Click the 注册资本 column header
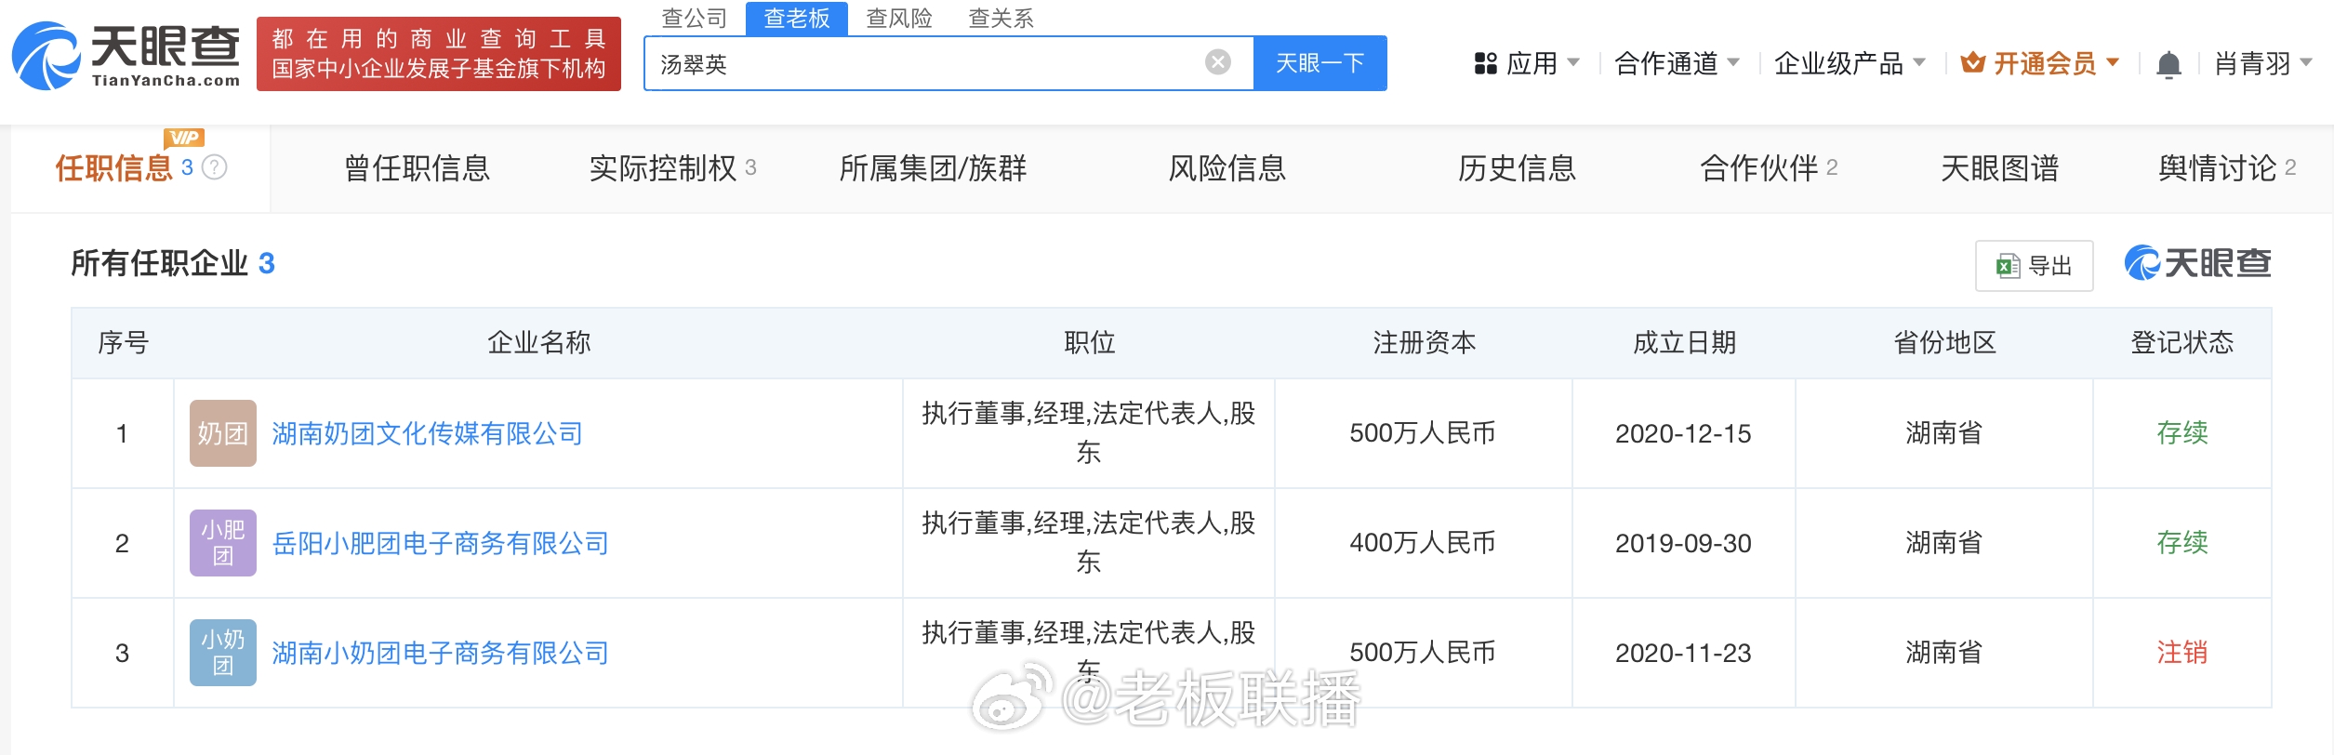Image resolution: width=2334 pixels, height=755 pixels. tap(1424, 343)
